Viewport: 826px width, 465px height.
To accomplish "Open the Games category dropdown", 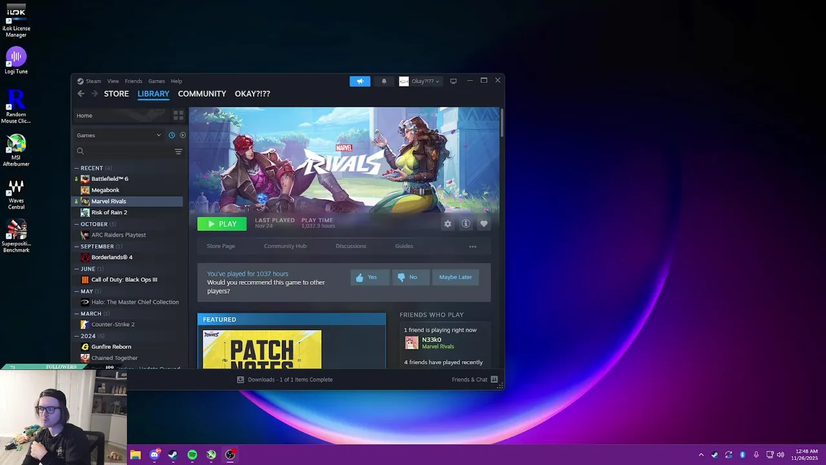I will tap(119, 135).
